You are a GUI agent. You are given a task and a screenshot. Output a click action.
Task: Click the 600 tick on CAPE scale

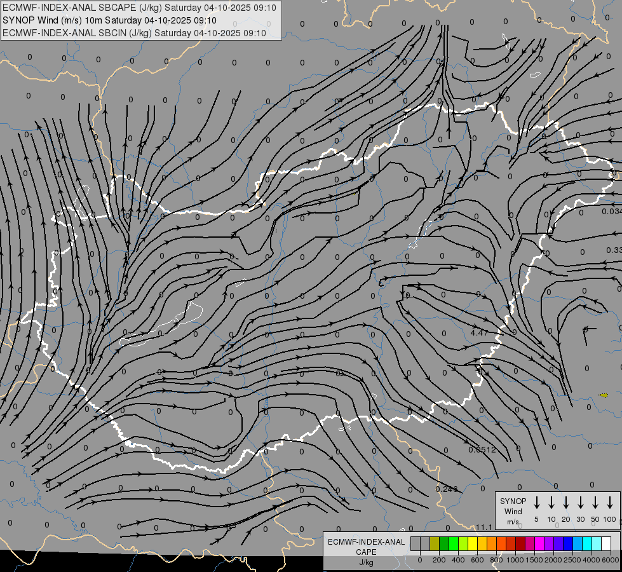[477, 560]
